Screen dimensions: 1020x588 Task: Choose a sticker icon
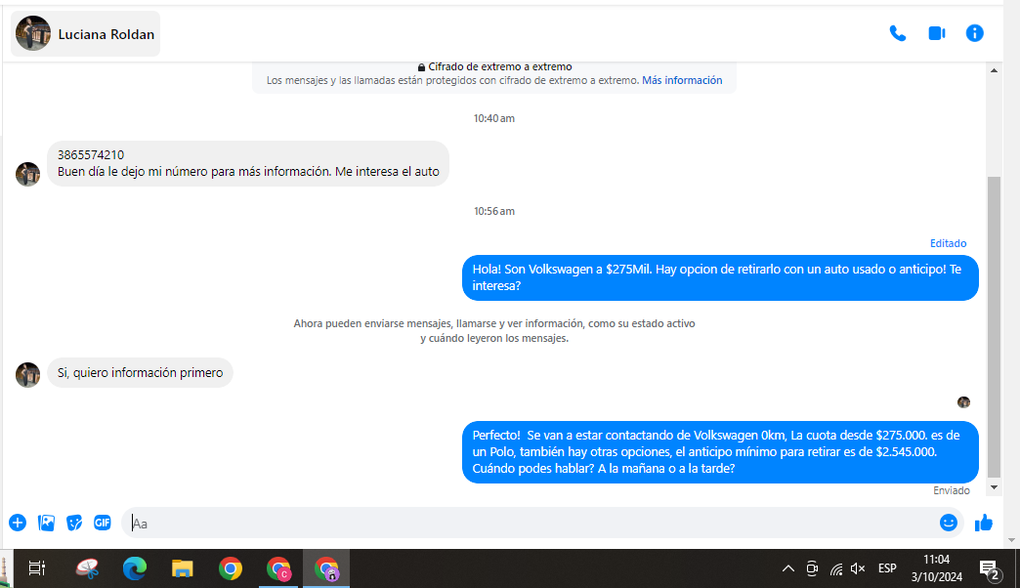[74, 523]
